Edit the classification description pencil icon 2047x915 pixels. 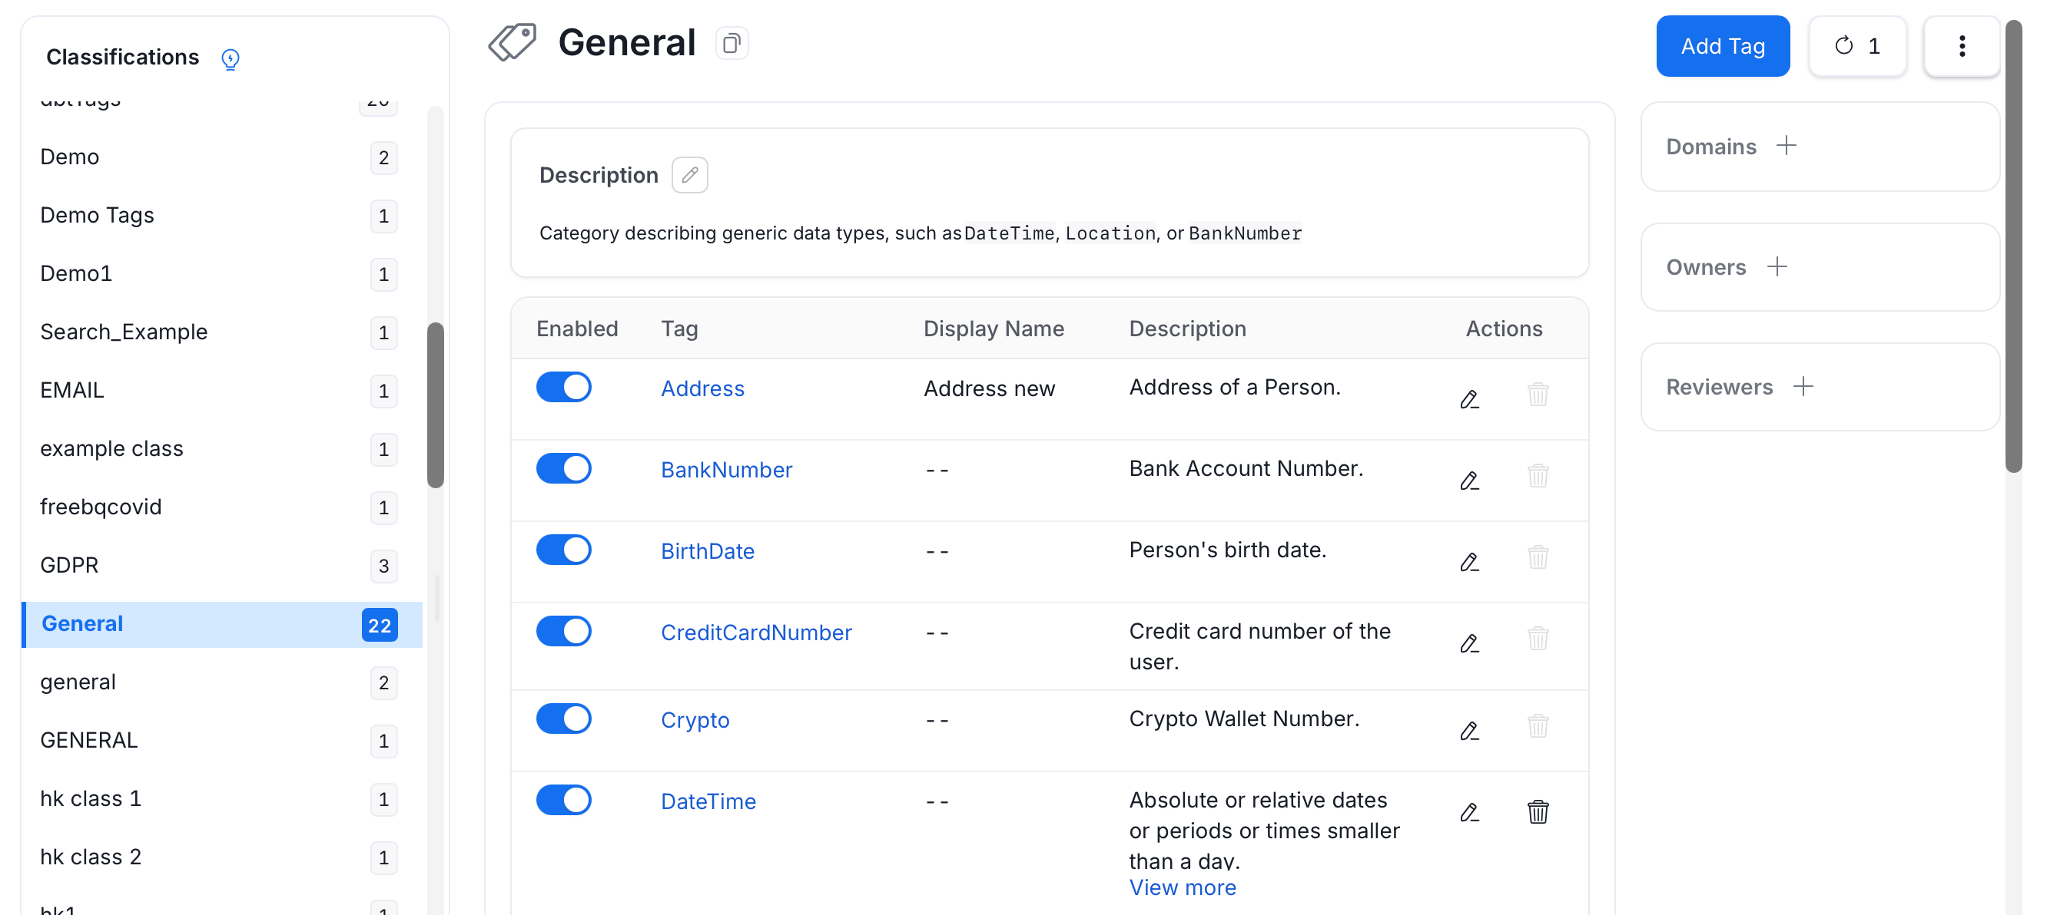pos(689,174)
